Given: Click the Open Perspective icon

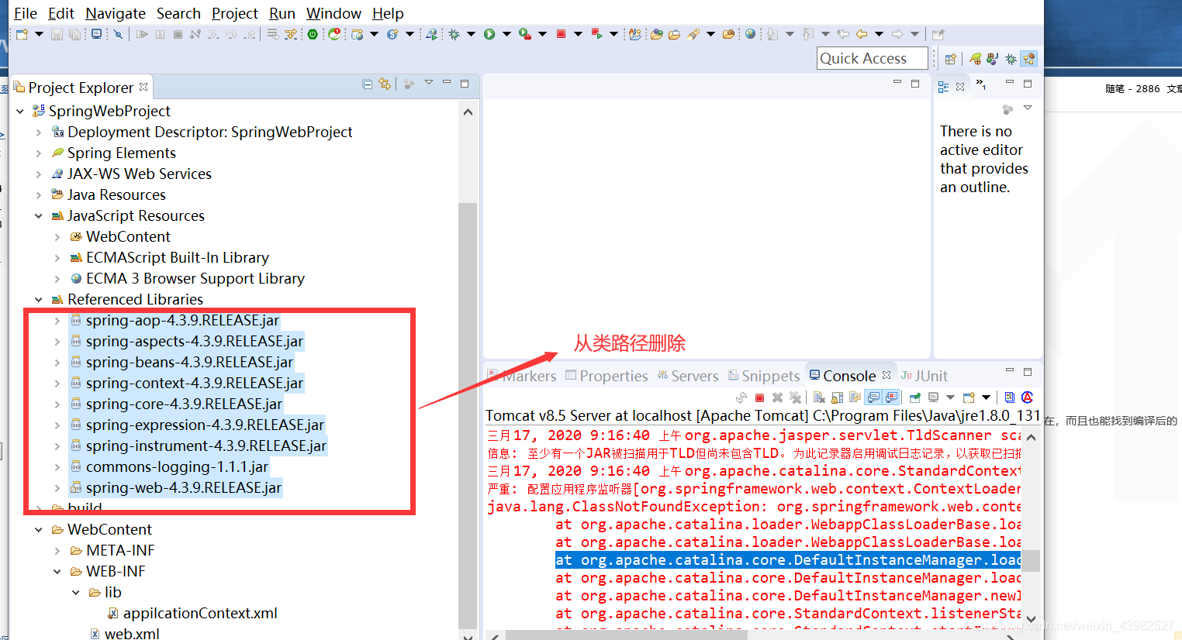Looking at the screenshot, I should [x=950, y=59].
